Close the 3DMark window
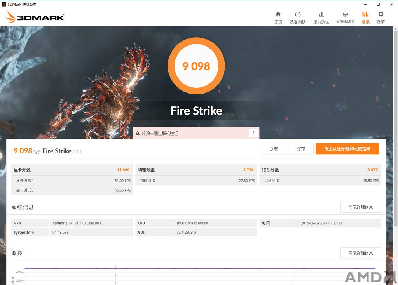The width and height of the screenshot is (398, 285). click(x=391, y=4)
